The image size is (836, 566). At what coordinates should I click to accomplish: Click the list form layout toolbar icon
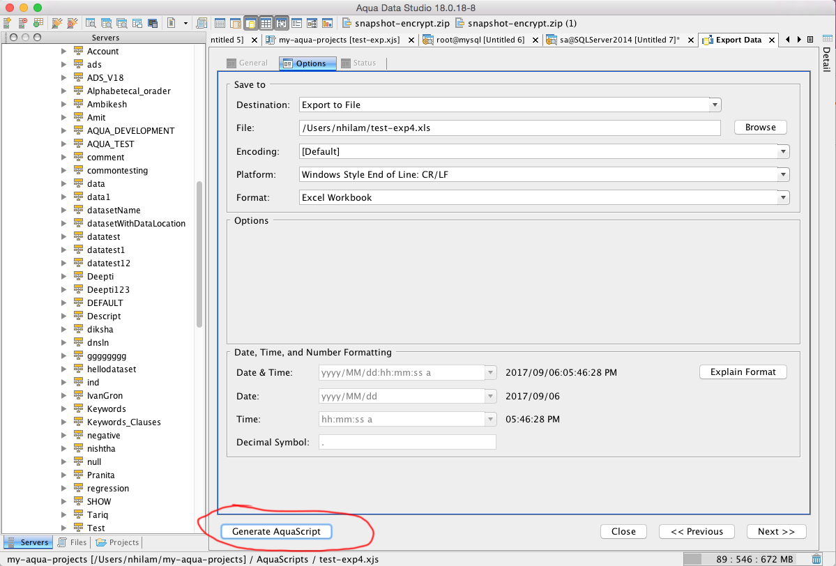pos(296,23)
